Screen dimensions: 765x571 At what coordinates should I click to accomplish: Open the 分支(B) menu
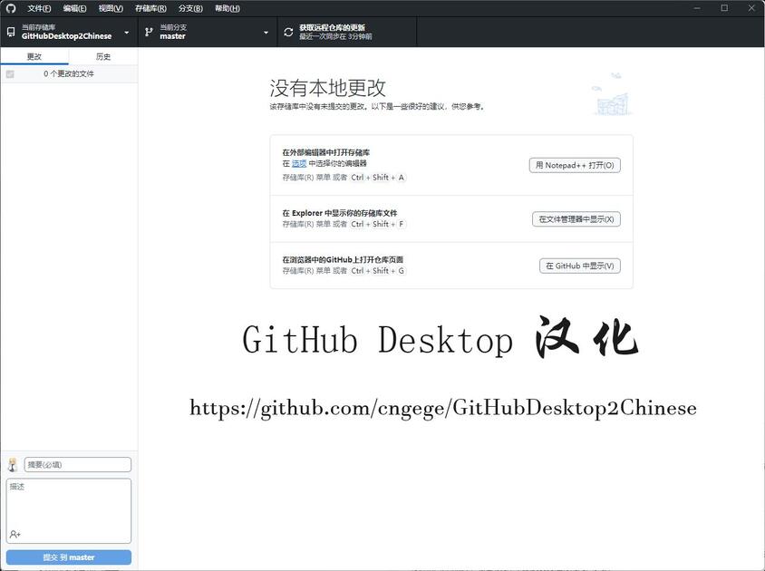190,8
